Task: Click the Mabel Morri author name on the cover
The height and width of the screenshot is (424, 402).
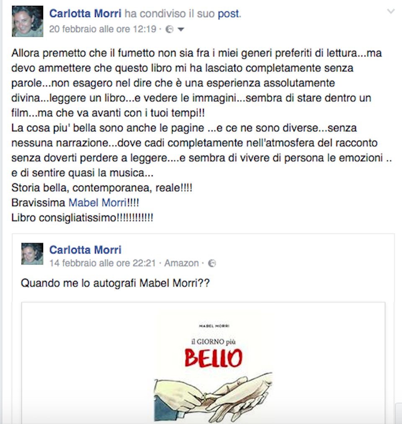Action: pyautogui.click(x=214, y=326)
